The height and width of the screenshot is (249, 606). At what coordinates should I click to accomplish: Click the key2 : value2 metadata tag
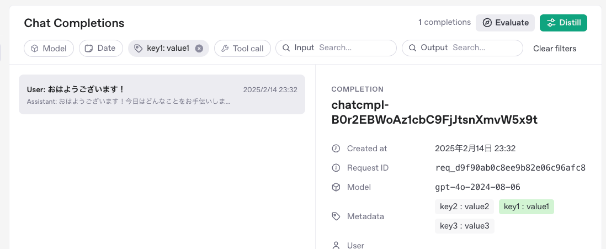pos(464,207)
